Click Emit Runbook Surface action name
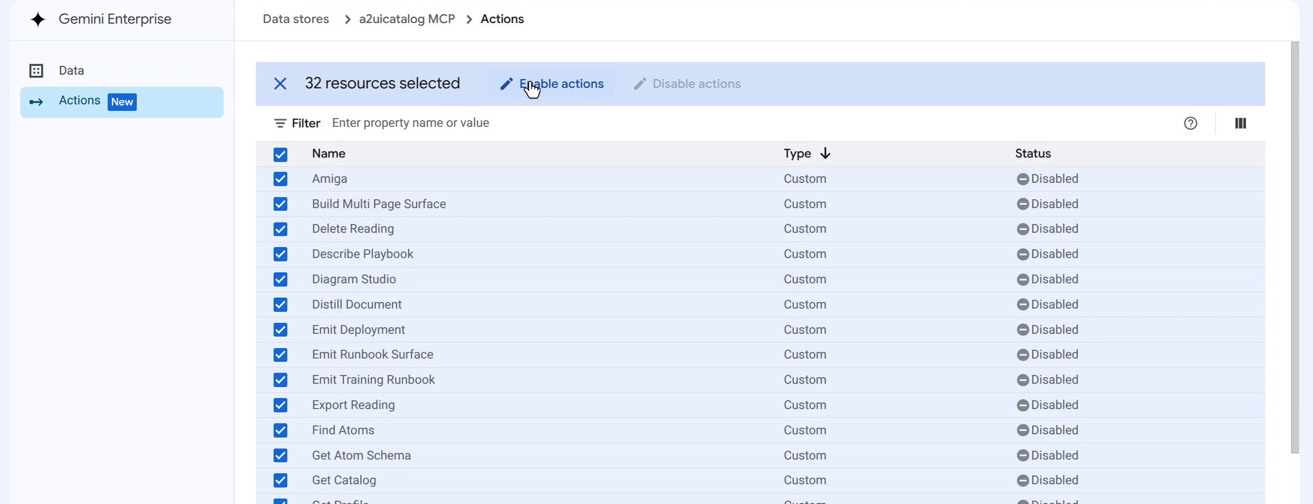Viewport: 1313px width, 504px height. point(372,355)
